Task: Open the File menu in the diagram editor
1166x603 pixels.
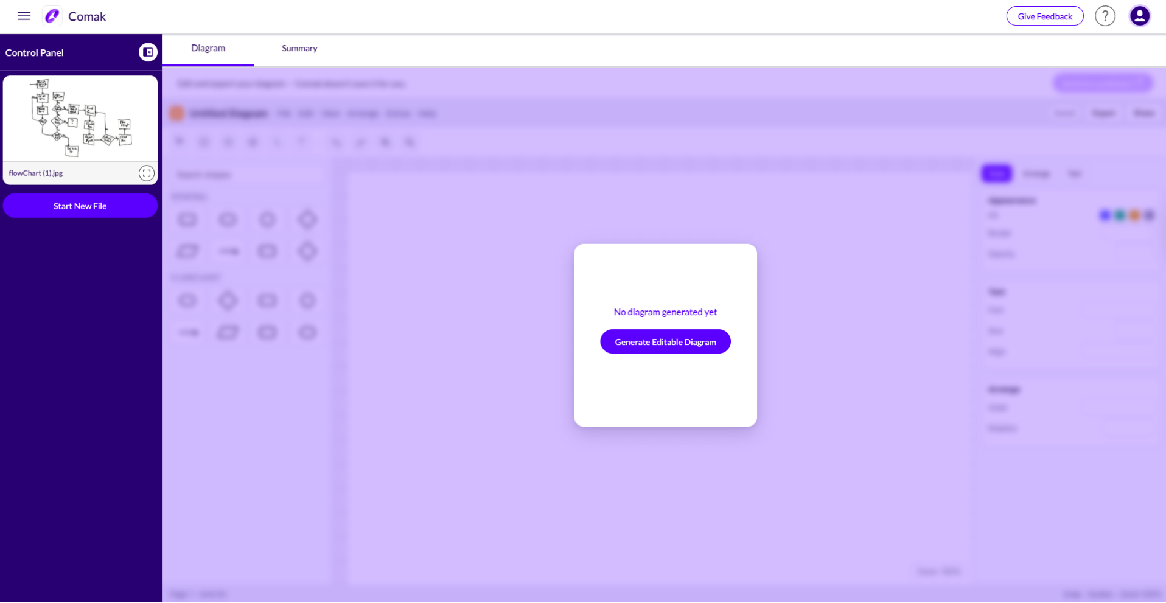Action: coord(284,113)
